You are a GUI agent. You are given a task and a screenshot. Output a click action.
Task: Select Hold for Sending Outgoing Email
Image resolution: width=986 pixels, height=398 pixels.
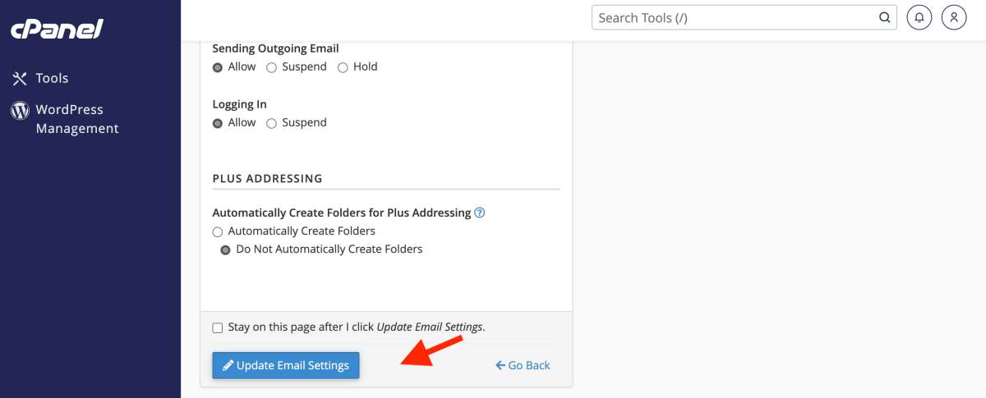(x=343, y=67)
